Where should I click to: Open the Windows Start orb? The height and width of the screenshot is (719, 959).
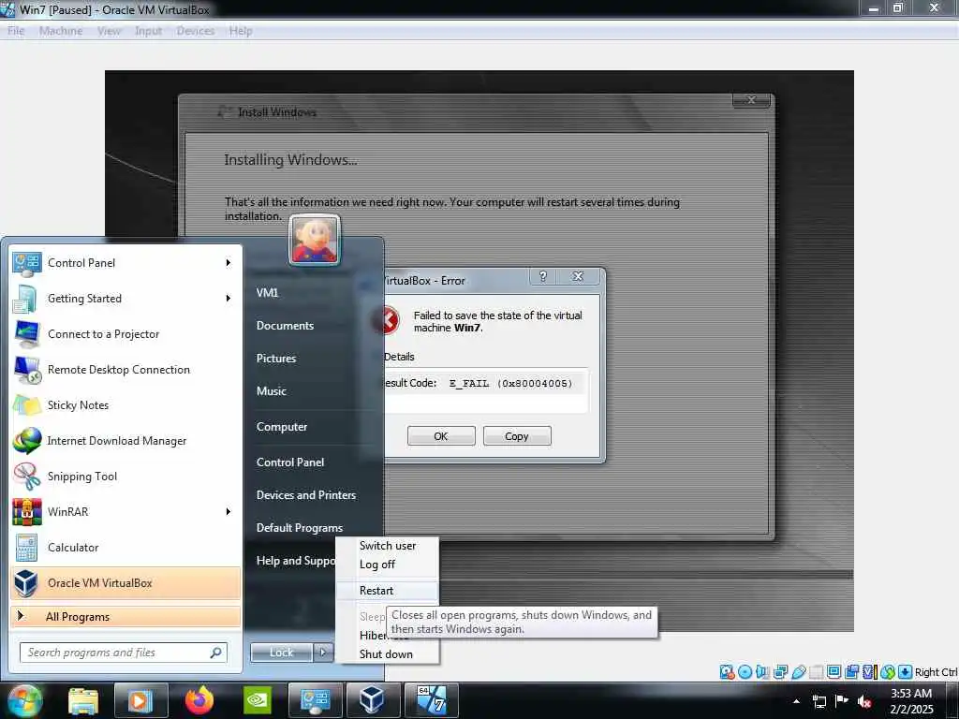(x=24, y=700)
